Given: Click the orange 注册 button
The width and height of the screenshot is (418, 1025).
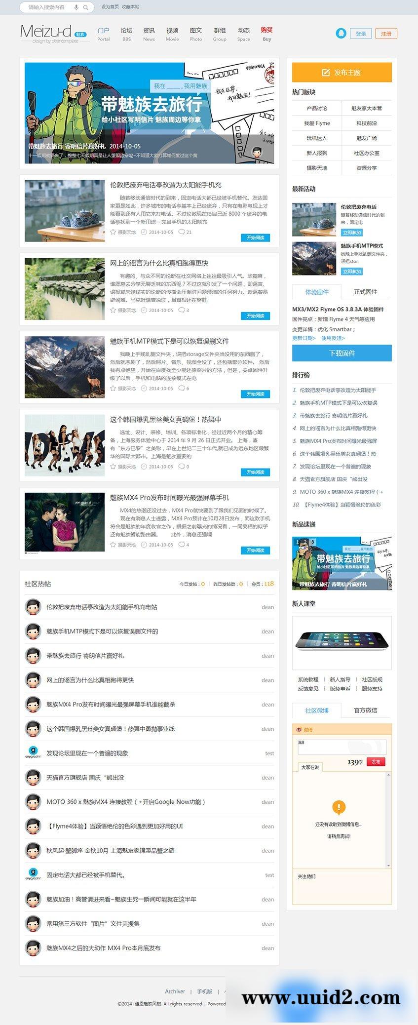Looking at the screenshot, I should coord(386,34).
